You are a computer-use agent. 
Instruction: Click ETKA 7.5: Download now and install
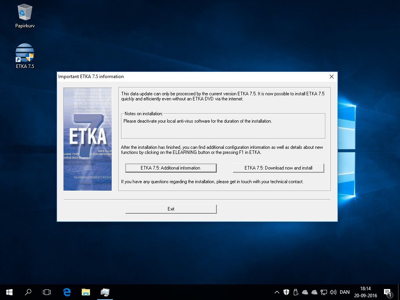pos(278,168)
